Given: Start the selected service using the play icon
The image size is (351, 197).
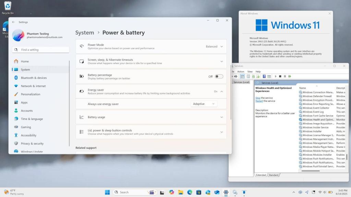Looking at the screenshot, I should click(276, 76).
